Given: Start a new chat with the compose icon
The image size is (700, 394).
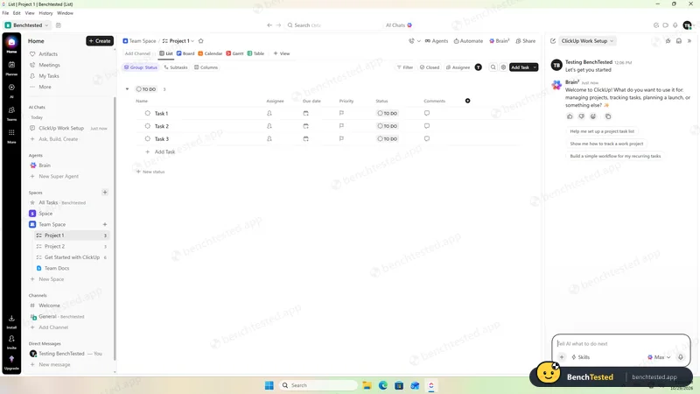Looking at the screenshot, I should (x=553, y=40).
